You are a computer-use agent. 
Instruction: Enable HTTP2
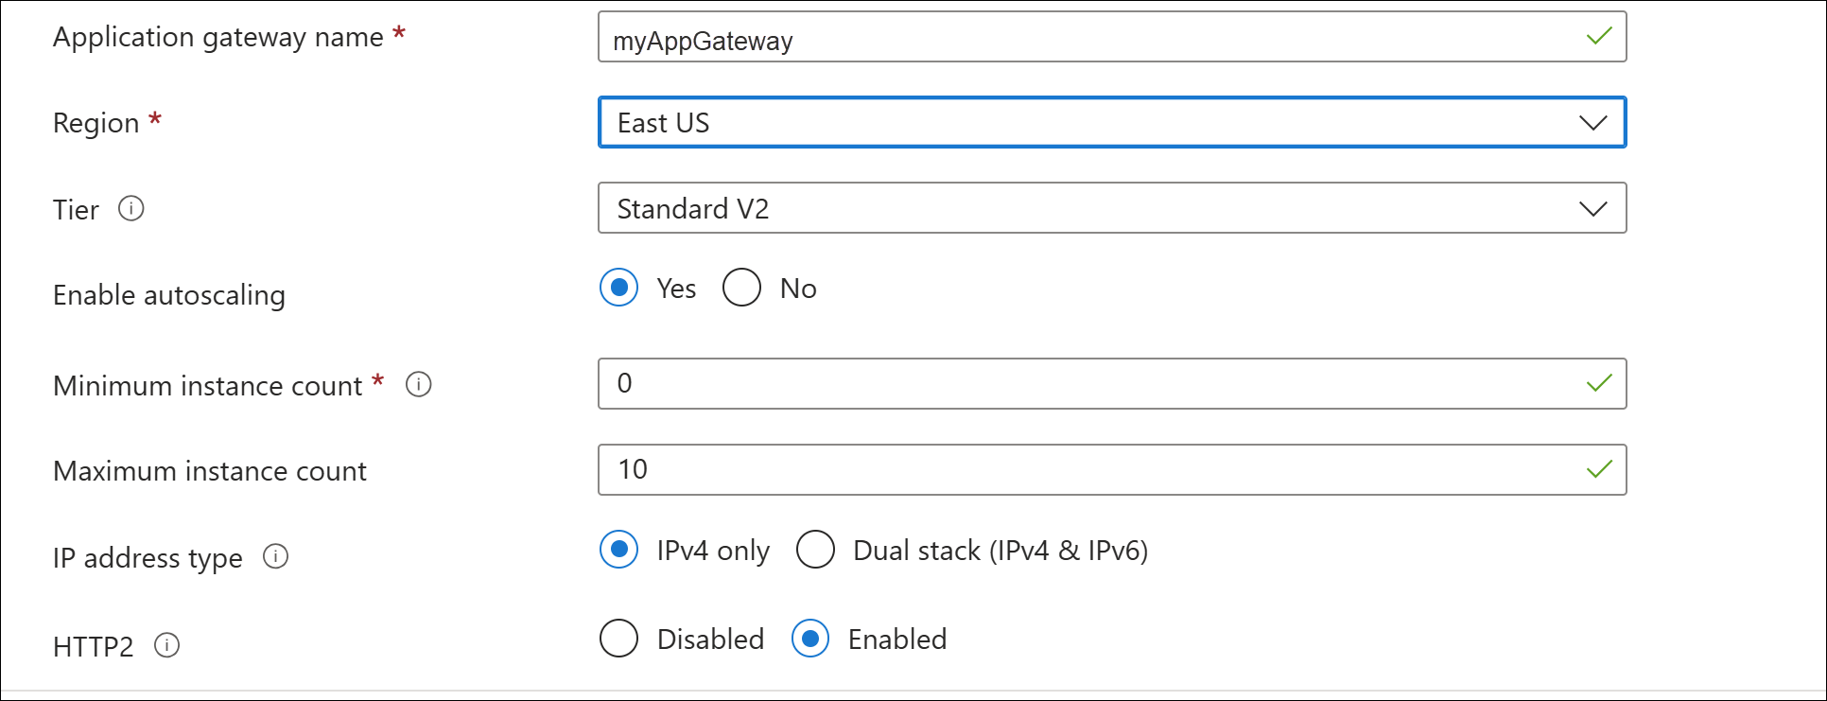(x=809, y=639)
